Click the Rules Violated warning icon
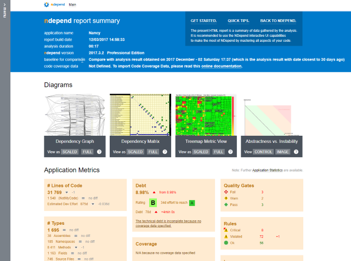The width and height of the screenshot is (351, 261). point(226,236)
